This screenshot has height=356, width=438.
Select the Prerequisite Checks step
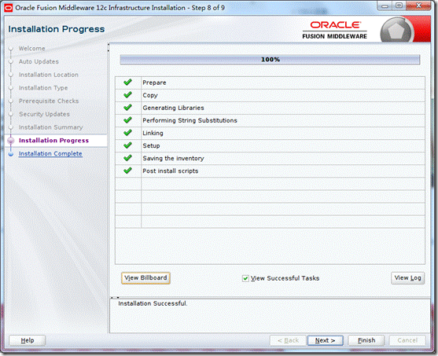tap(49, 101)
